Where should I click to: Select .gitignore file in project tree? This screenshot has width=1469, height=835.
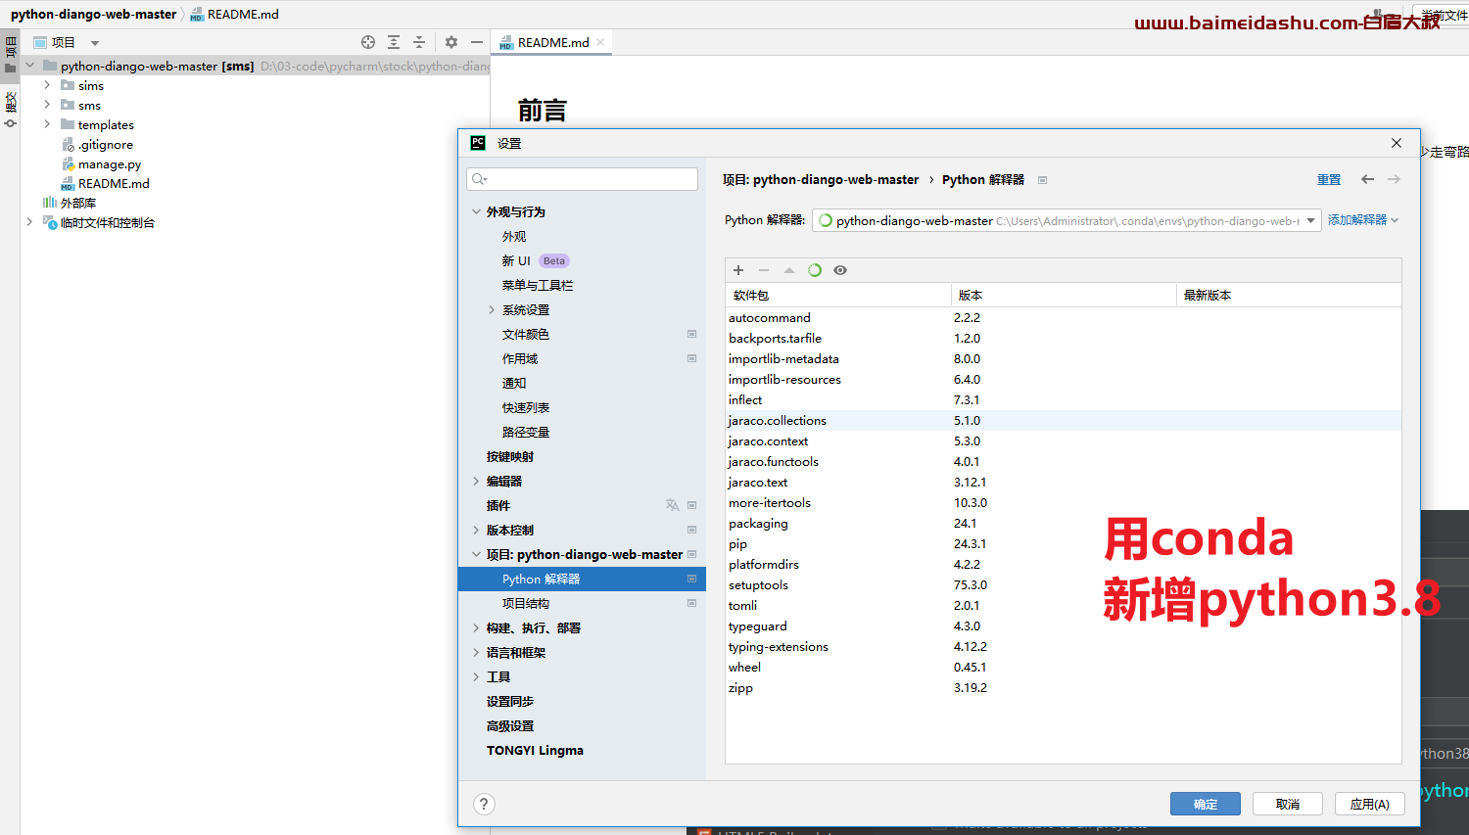(x=106, y=145)
